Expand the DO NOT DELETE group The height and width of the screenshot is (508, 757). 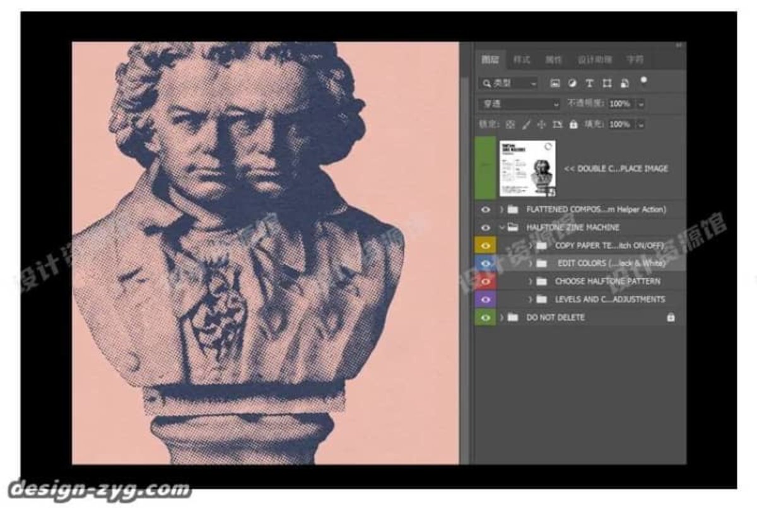pyautogui.click(x=502, y=318)
